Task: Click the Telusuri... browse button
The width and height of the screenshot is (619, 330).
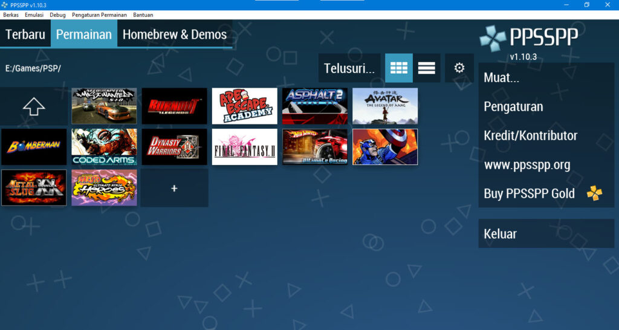Action: point(349,68)
